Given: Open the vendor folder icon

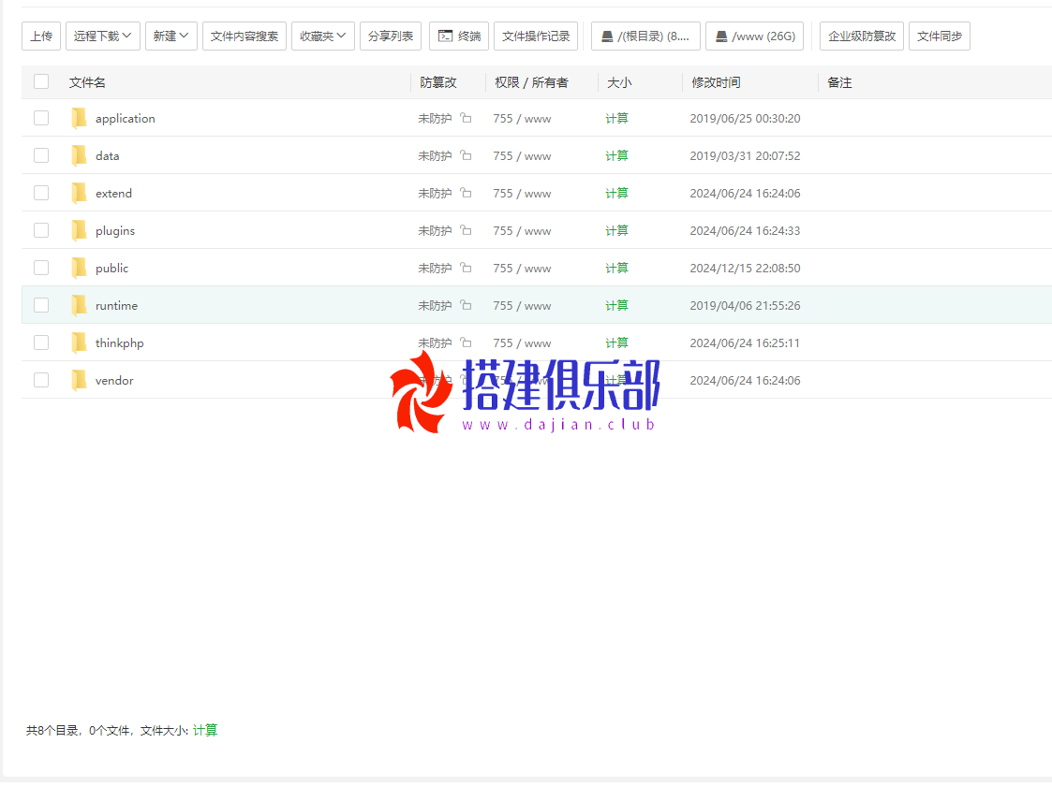Looking at the screenshot, I should point(80,381).
